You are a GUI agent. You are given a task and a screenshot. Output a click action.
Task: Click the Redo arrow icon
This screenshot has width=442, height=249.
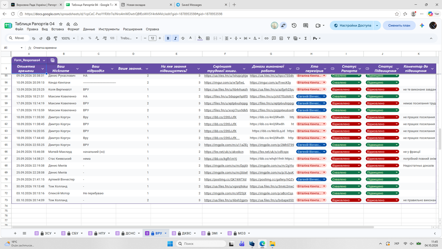point(41,38)
